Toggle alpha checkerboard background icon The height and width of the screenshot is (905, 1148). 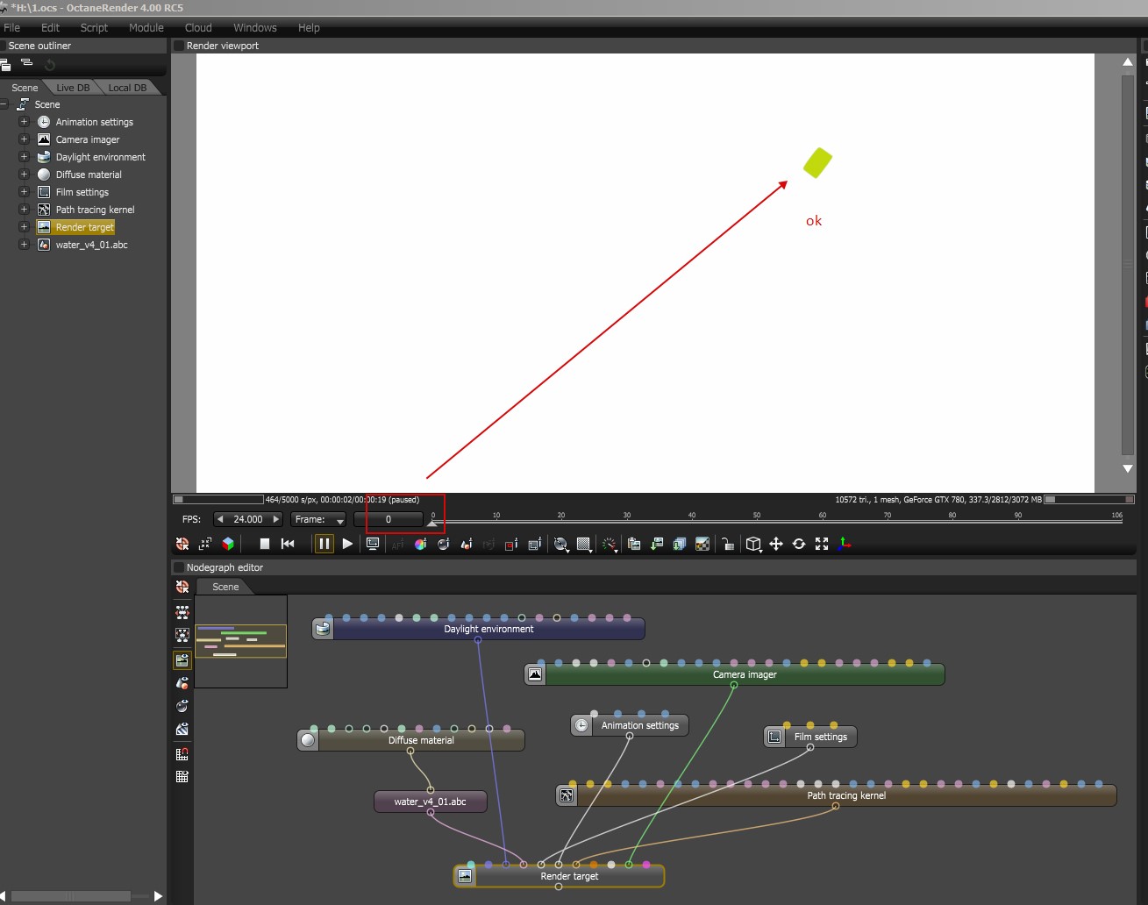click(x=702, y=544)
